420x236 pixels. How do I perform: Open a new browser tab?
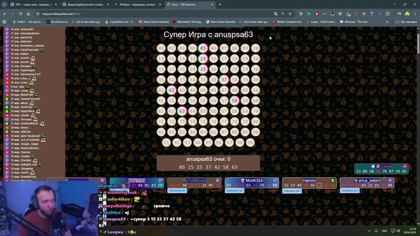pos(220,5)
